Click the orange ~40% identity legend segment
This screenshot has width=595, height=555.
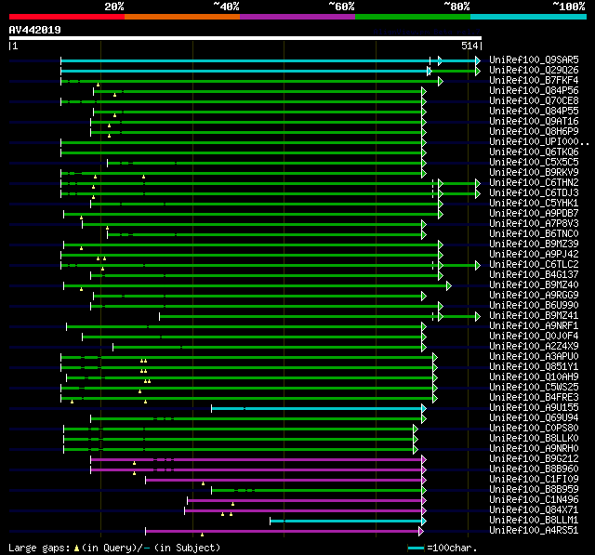coord(182,17)
